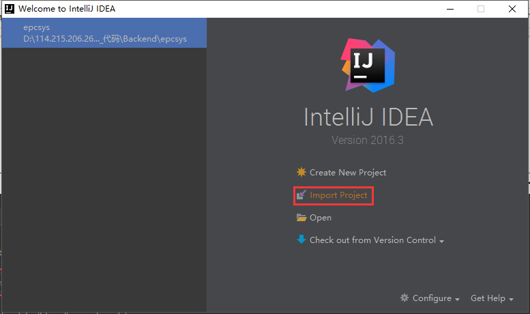Click Check out from Version Control text
The width and height of the screenshot is (530, 314).
[372, 240]
